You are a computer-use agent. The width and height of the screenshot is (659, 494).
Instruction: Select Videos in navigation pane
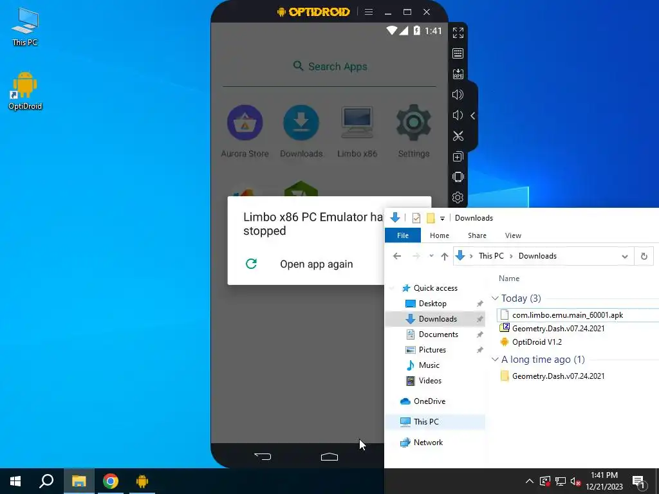coord(430,381)
